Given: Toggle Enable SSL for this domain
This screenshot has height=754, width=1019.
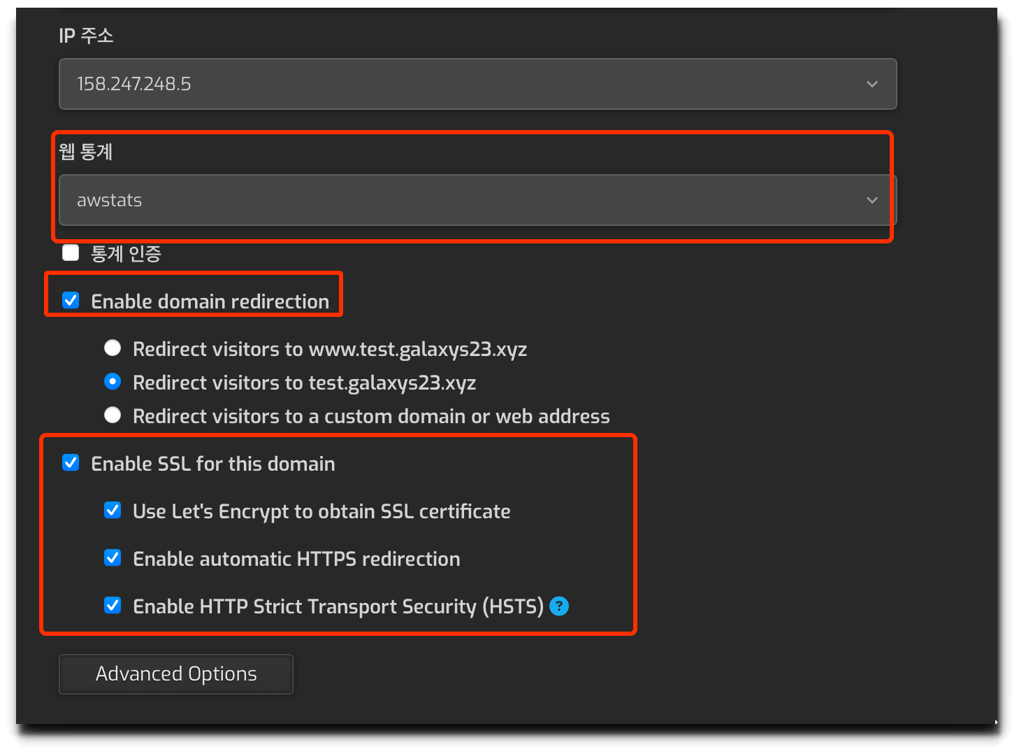Looking at the screenshot, I should [x=71, y=463].
